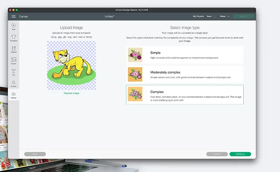
Task: Open the Shapes sidebar icon
Action: pyautogui.click(x=14, y=83)
